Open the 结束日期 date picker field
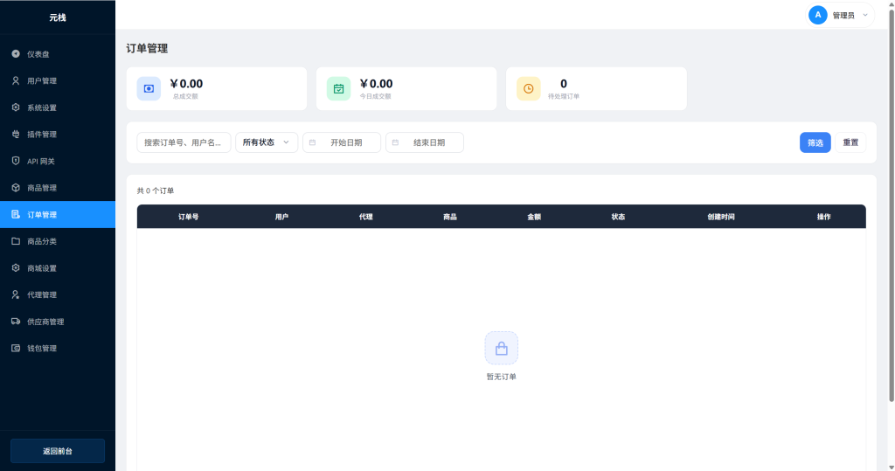 425,142
